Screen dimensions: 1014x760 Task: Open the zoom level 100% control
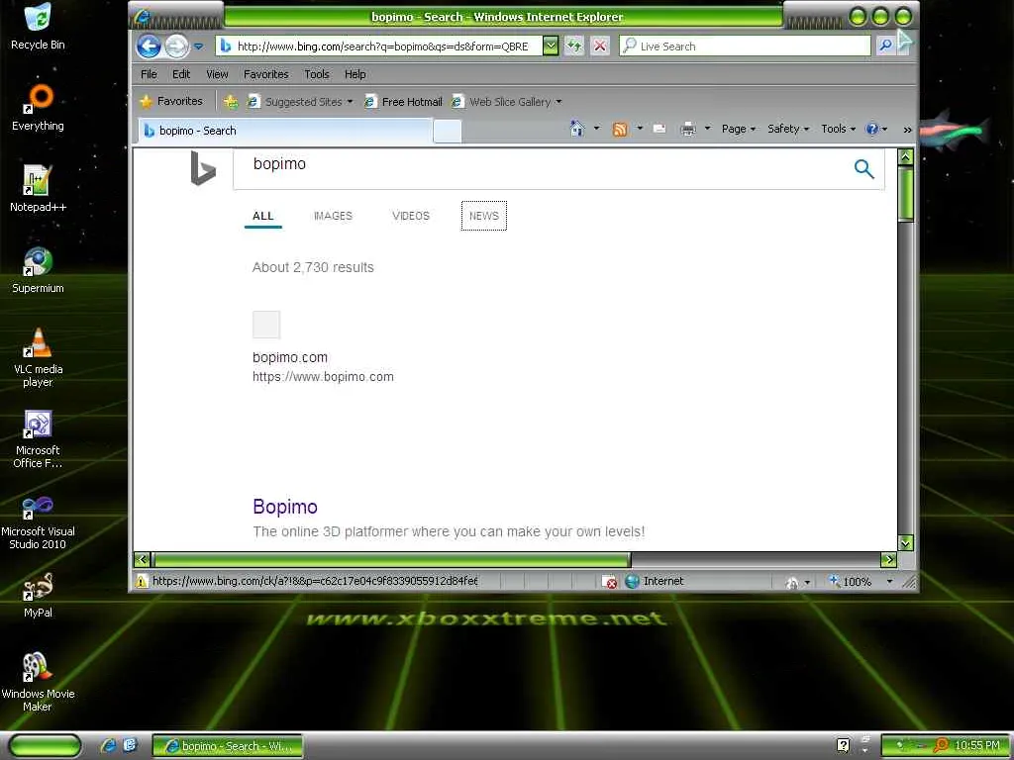pyautogui.click(x=852, y=582)
